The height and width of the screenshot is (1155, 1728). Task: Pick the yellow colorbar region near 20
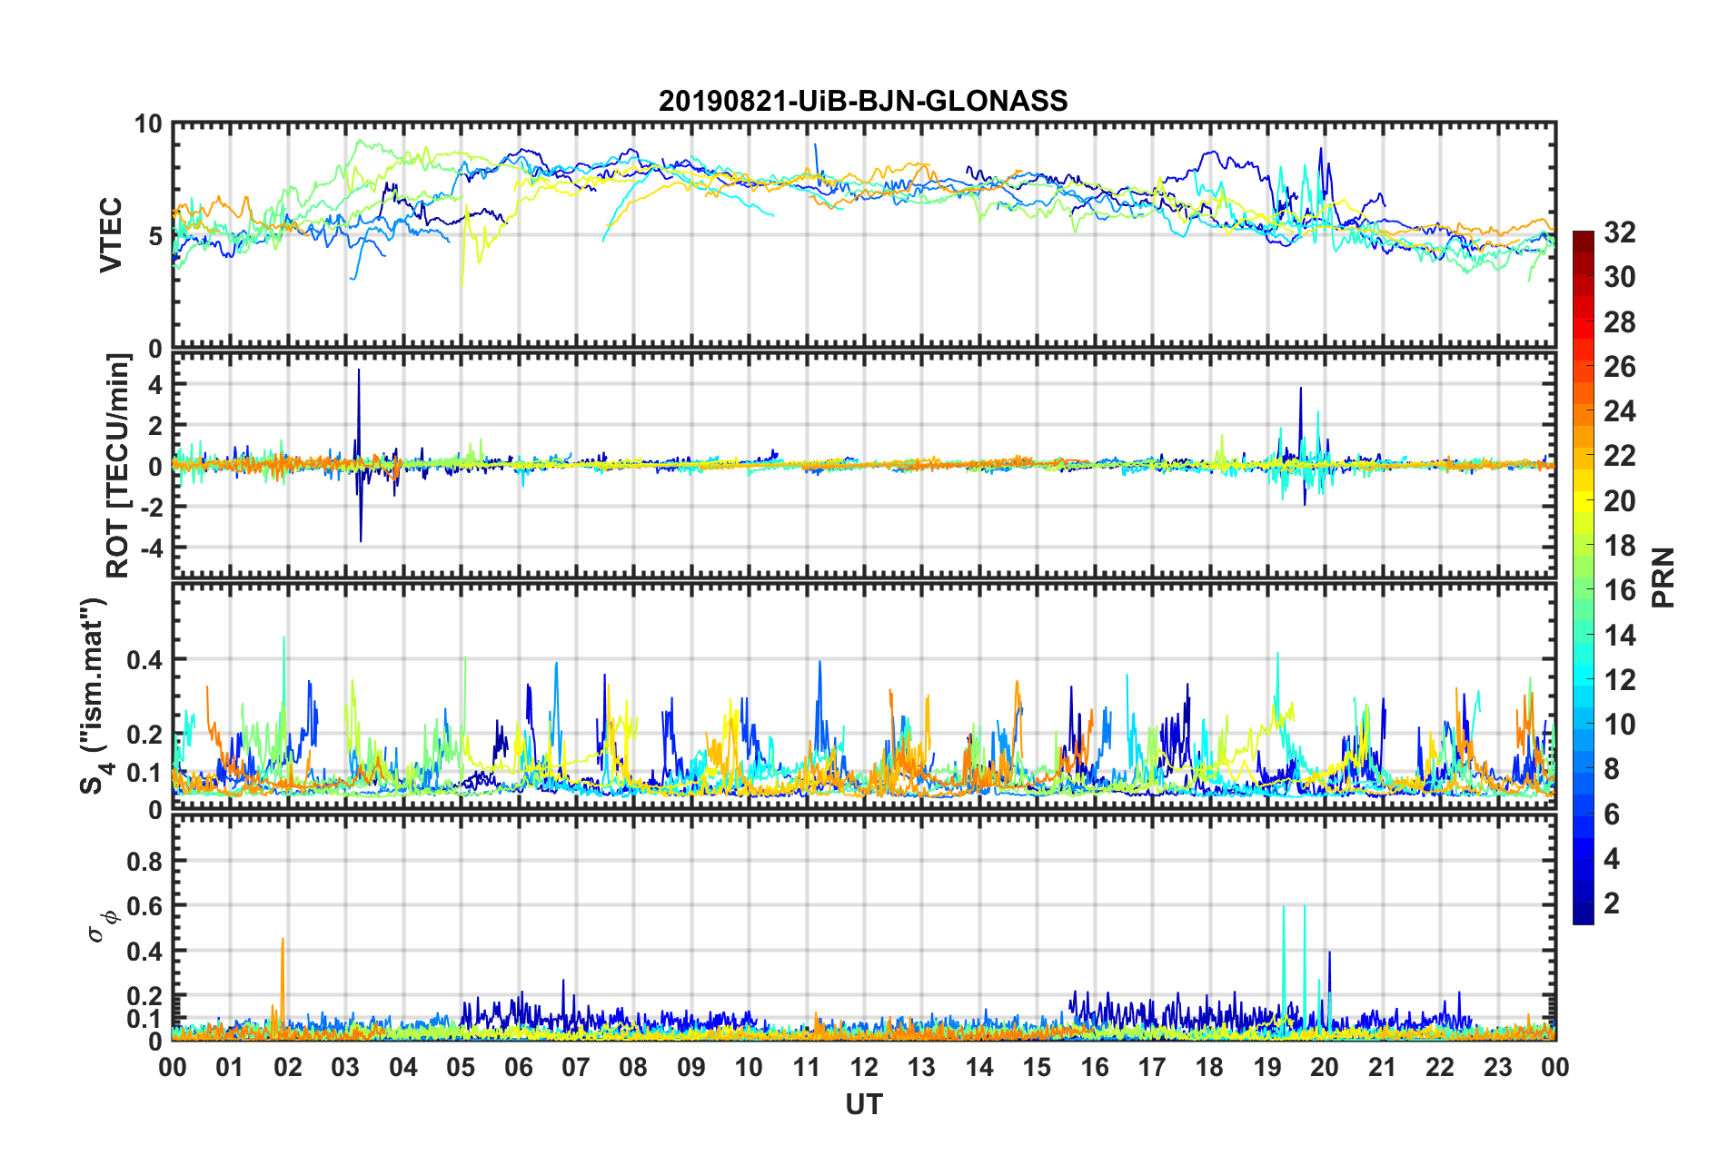[1584, 501]
